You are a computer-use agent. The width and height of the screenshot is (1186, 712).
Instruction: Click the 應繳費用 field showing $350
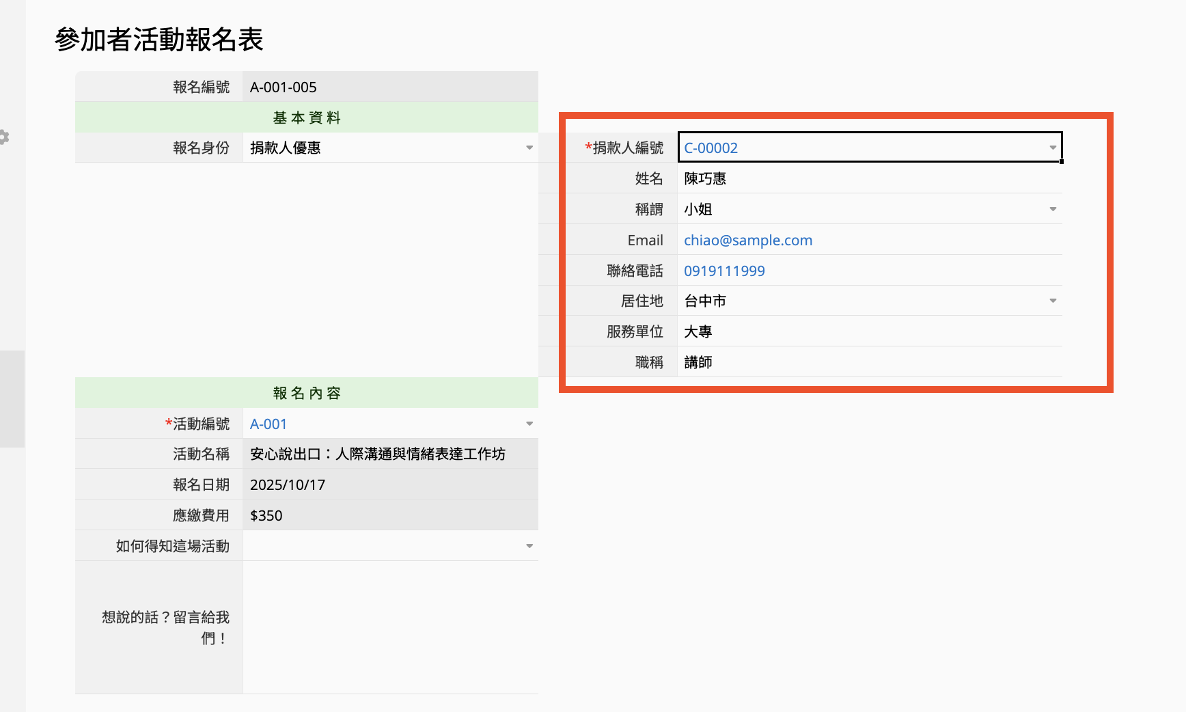(x=389, y=515)
